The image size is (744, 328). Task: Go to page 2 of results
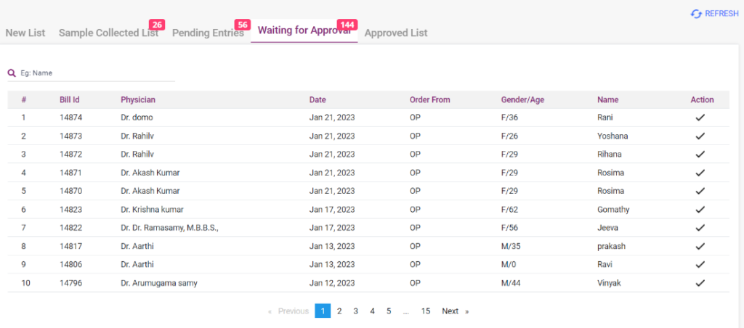(339, 311)
